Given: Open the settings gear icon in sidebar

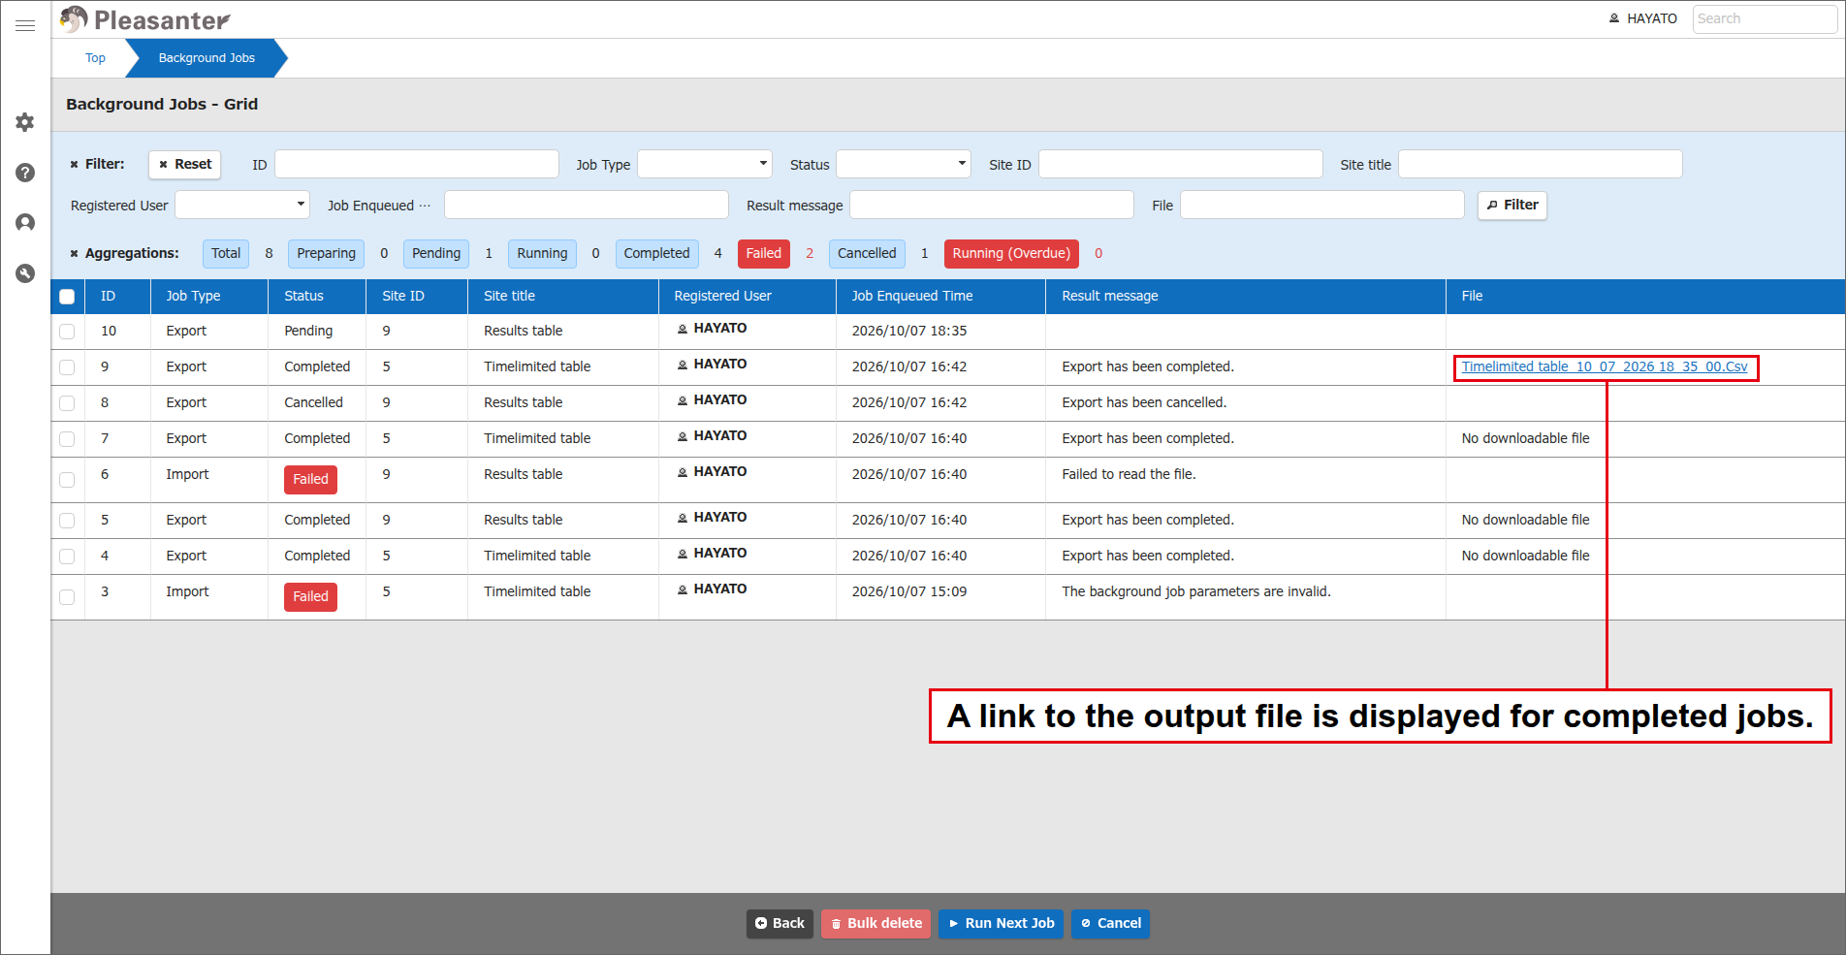Looking at the screenshot, I should [25, 122].
